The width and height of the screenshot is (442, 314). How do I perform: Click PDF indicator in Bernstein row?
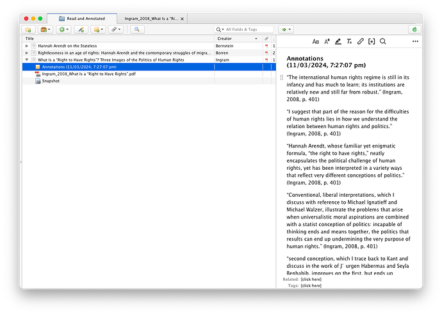click(266, 46)
